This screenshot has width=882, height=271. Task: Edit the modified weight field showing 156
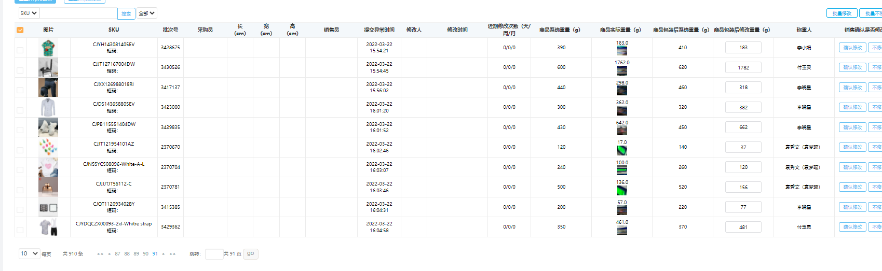(743, 187)
